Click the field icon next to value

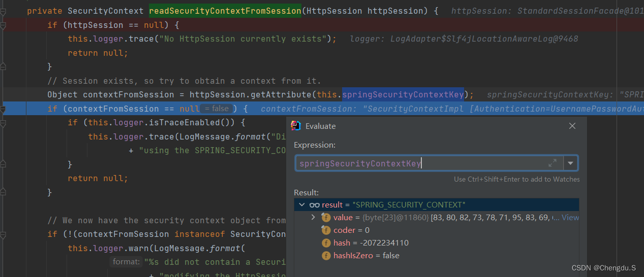click(326, 217)
